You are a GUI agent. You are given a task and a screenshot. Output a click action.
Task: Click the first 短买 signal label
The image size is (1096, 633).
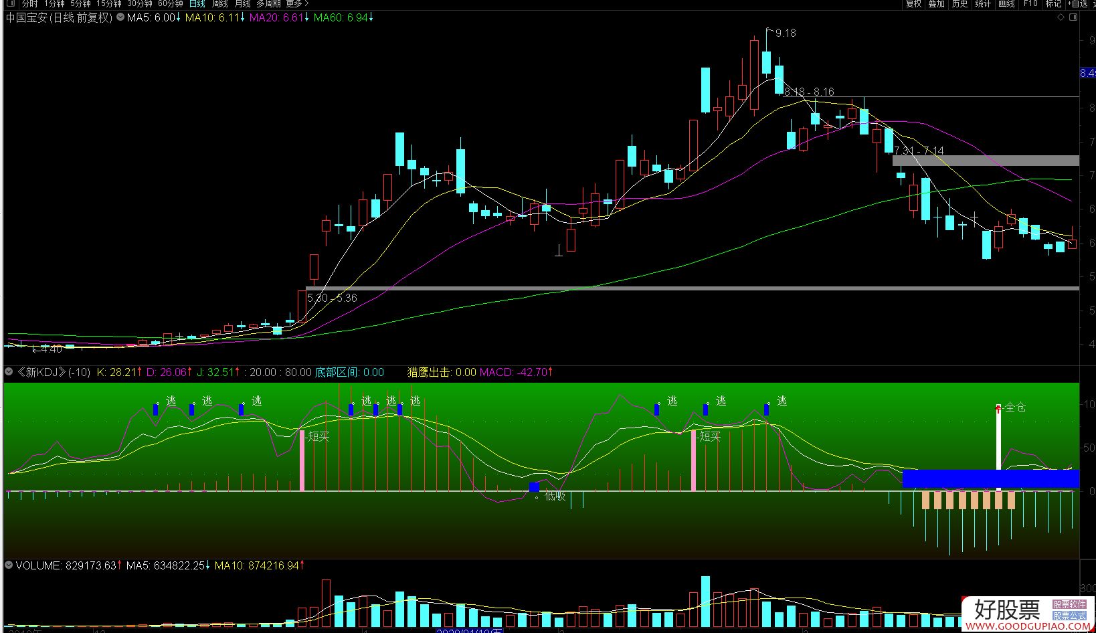coord(318,436)
